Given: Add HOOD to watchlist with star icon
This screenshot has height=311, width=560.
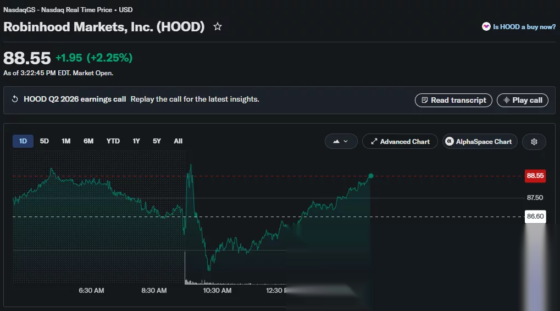Looking at the screenshot, I should click(217, 27).
